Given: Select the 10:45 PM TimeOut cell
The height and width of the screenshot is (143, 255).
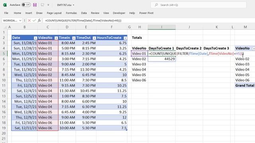Looking at the screenshot, I should (86, 91).
